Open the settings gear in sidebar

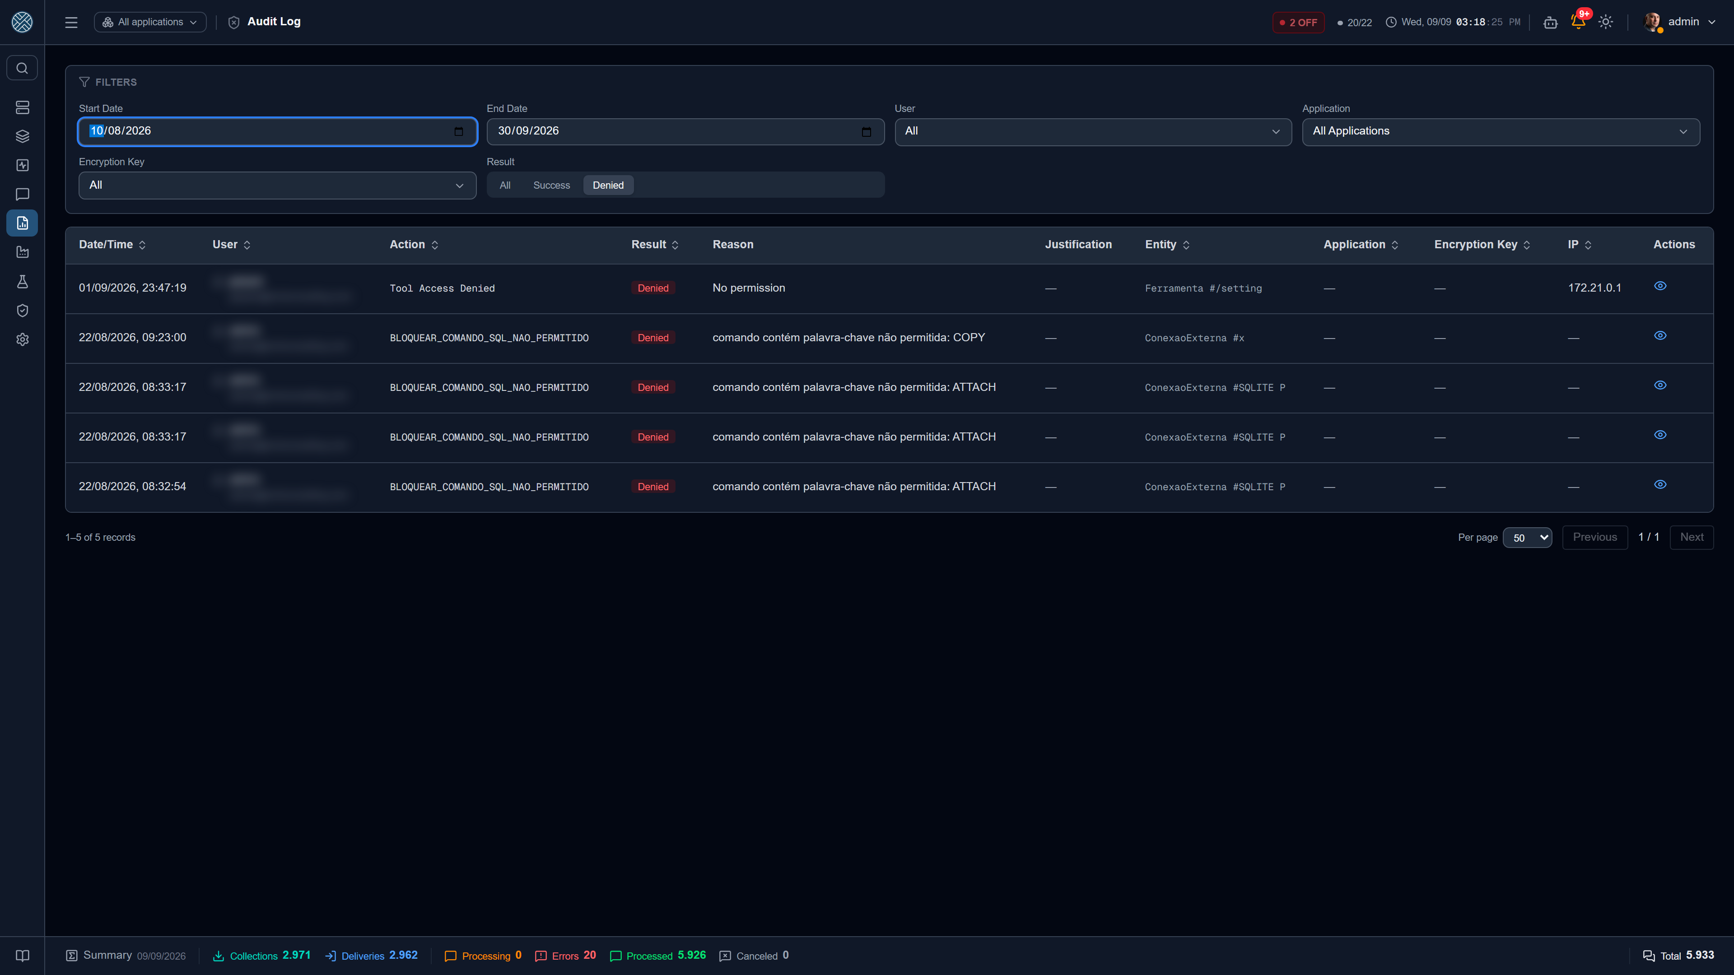[x=22, y=340]
